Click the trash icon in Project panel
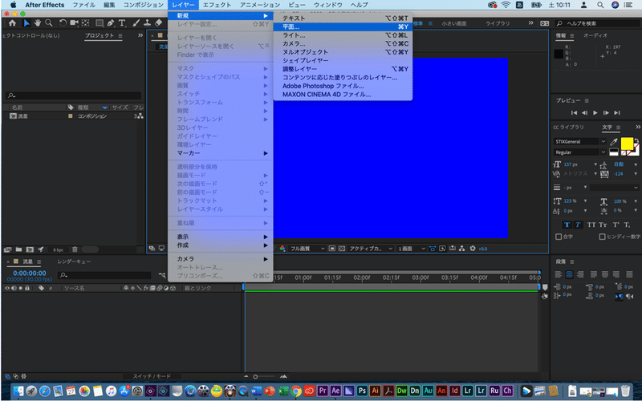The height and width of the screenshot is (401, 642). [75, 249]
